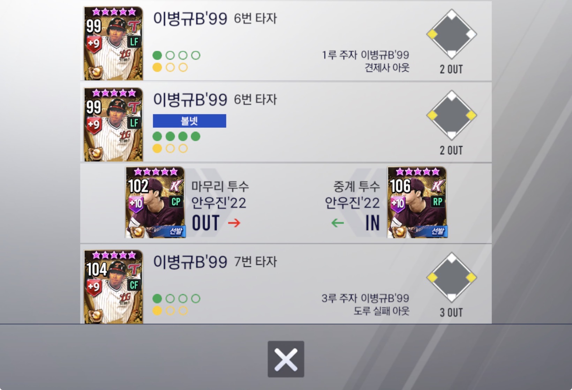Click the 마무리 투수 안우진'22 text

[x=220, y=194]
